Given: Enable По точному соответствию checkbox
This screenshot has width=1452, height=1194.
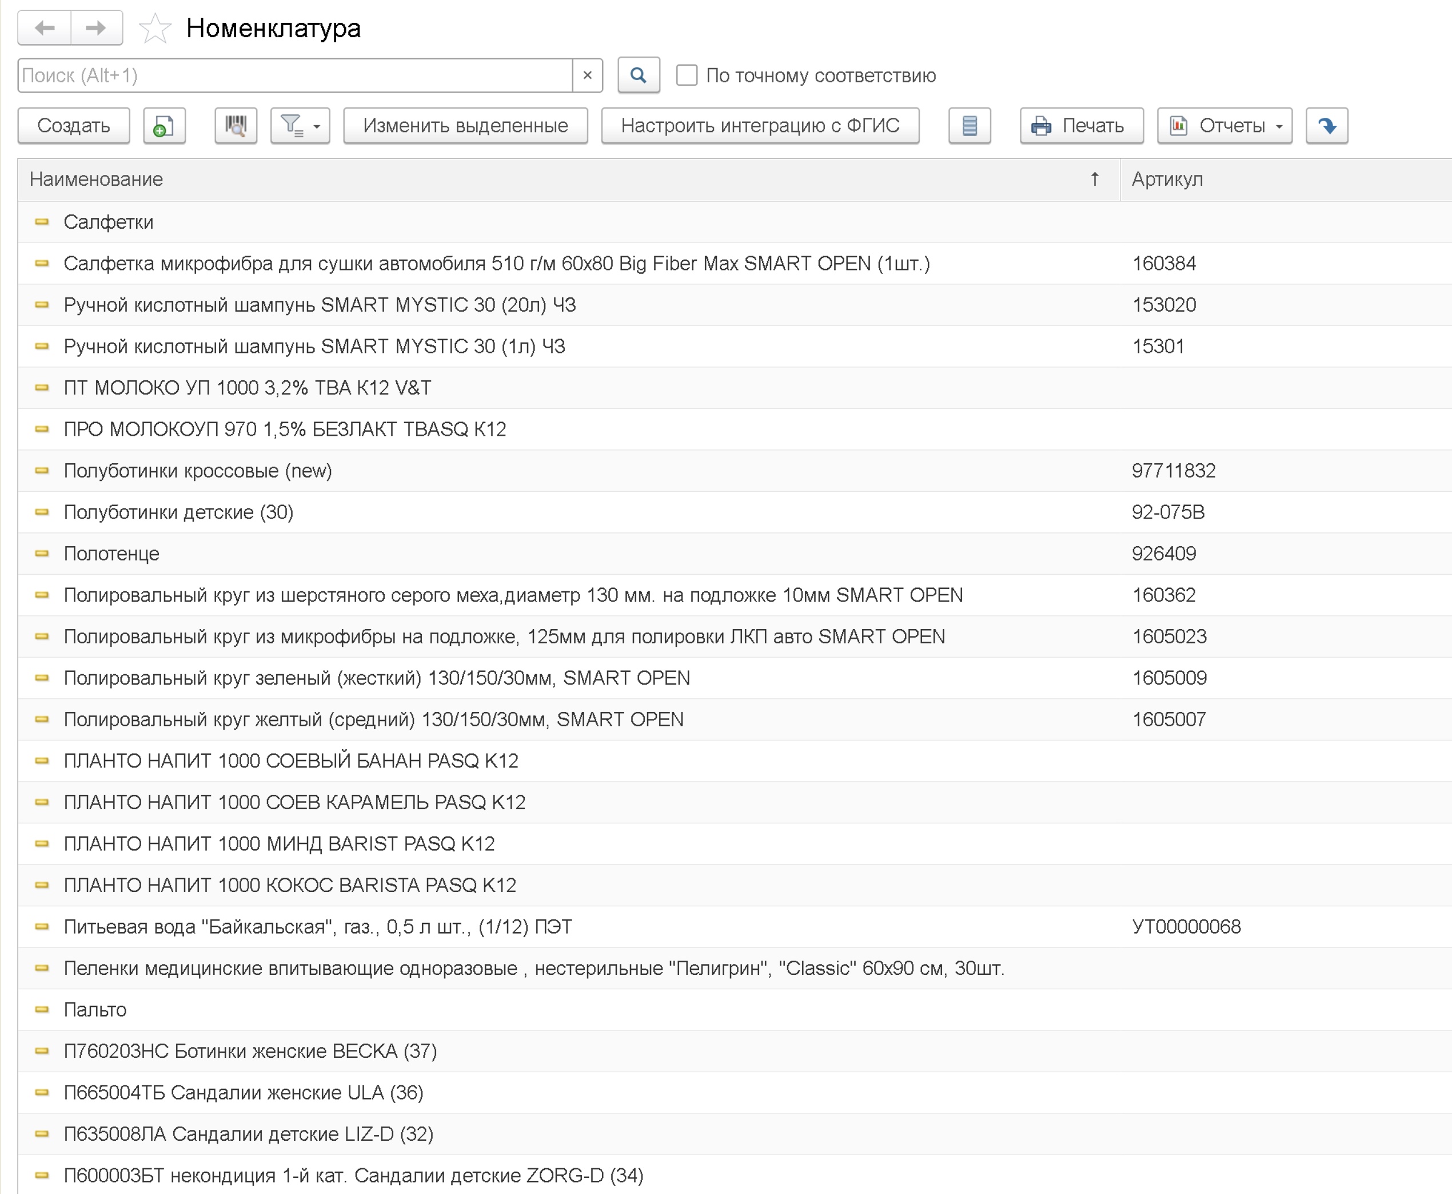Looking at the screenshot, I should [x=687, y=75].
